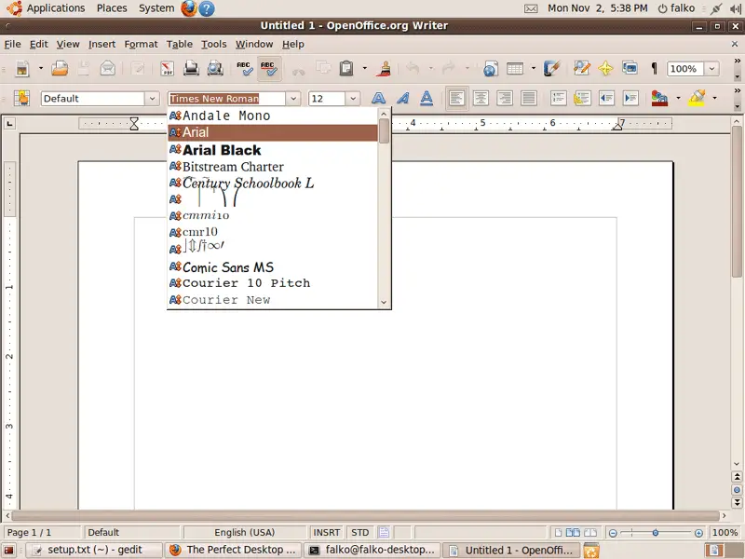Viewport: 745px width, 559px height.
Task: Pick Courier New font
Action: point(273,300)
